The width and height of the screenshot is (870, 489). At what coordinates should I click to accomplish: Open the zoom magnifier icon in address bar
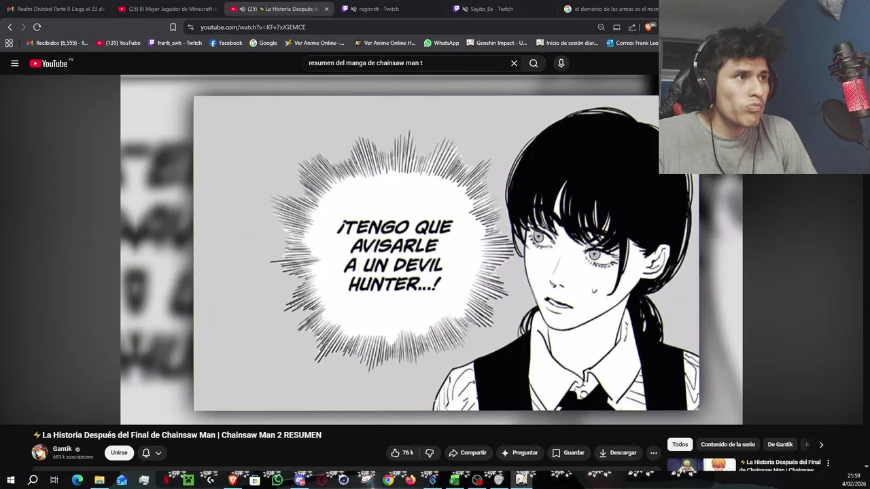coord(601,27)
